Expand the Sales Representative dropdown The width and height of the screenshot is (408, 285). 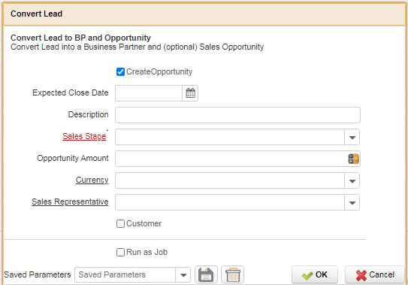tap(352, 202)
